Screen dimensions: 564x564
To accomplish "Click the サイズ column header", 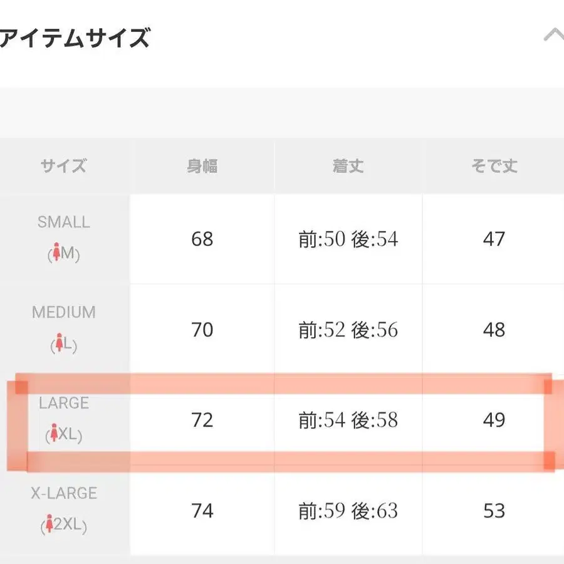I will point(65,165).
